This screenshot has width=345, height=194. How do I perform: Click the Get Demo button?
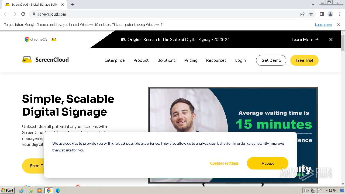[x=271, y=60]
